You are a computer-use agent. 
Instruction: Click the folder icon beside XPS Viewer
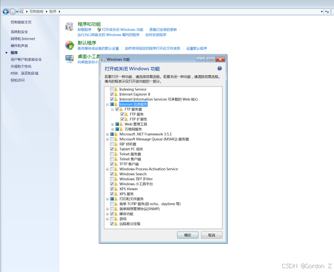(x=116, y=189)
